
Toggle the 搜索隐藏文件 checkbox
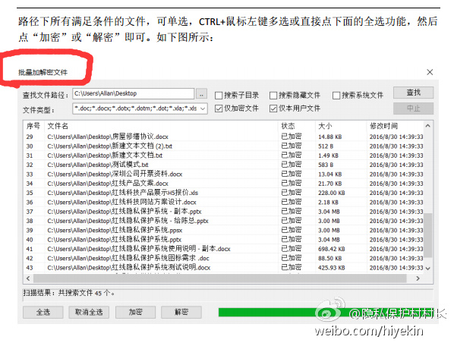coord(273,96)
